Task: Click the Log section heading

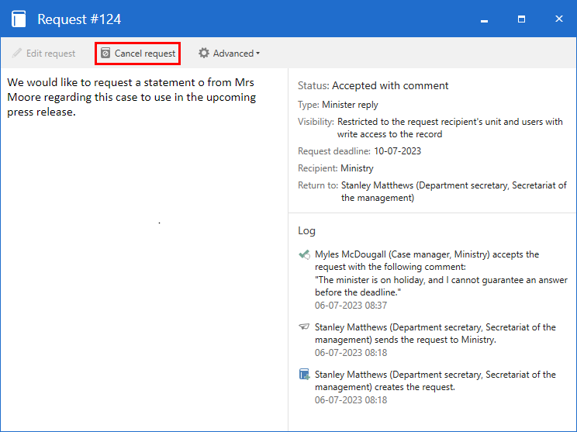Action: [x=307, y=230]
